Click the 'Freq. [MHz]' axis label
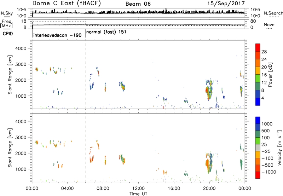 point(7,24)
